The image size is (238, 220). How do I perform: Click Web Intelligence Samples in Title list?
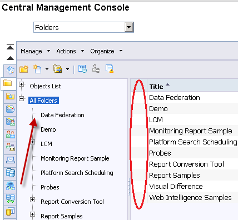click(191, 198)
